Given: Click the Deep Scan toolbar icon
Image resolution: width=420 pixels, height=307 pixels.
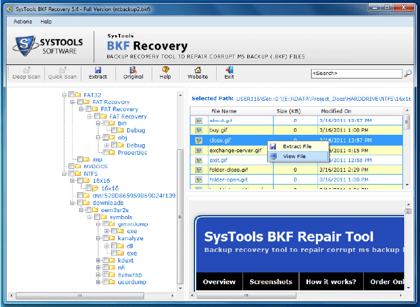Looking at the screenshot, I should 27,70.
